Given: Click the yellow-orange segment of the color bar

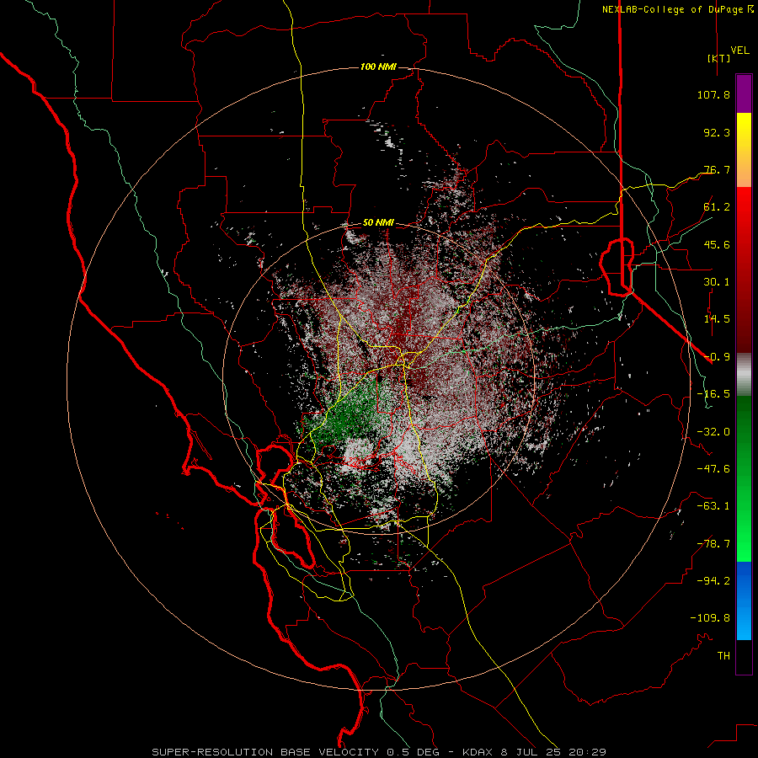Looking at the screenshot, I should pos(744,150).
